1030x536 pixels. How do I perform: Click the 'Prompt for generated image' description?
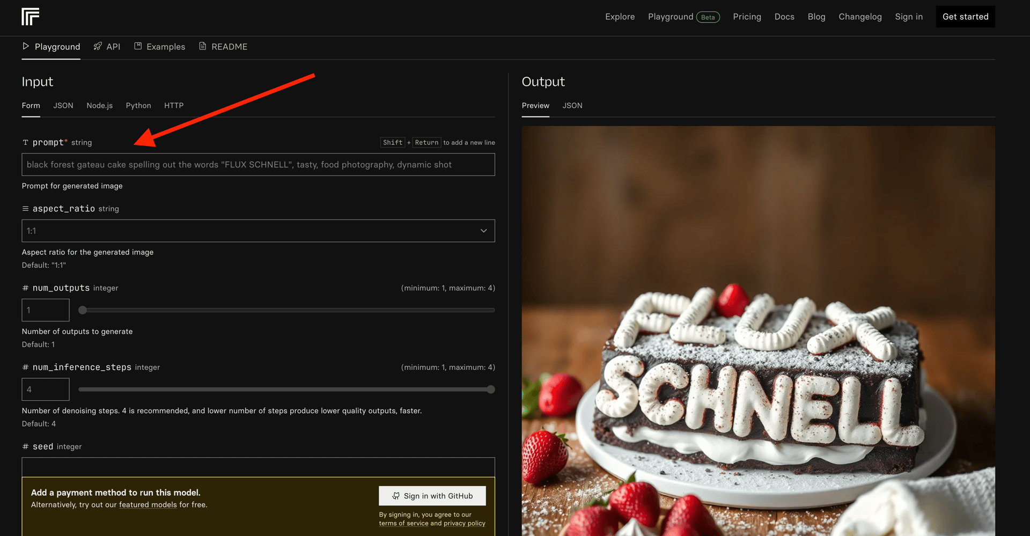click(72, 186)
